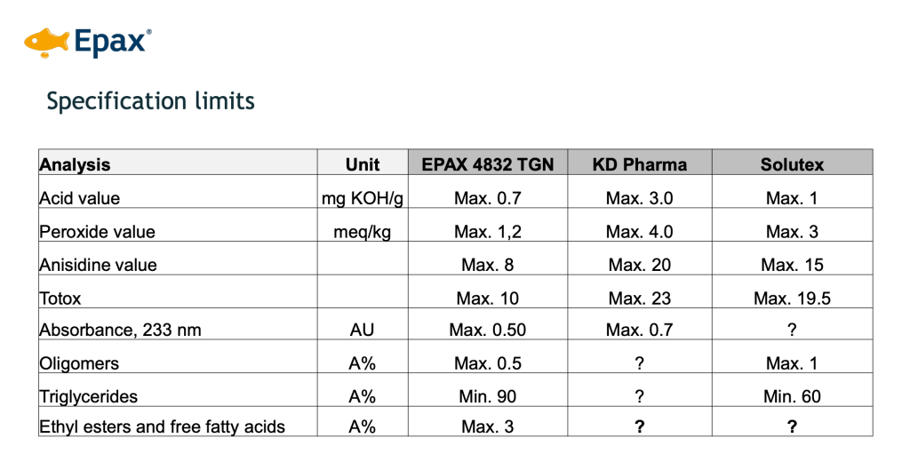This screenshot has height=462, width=910.
Task: Click the mg KOH/g unit cell
Action: (363, 198)
